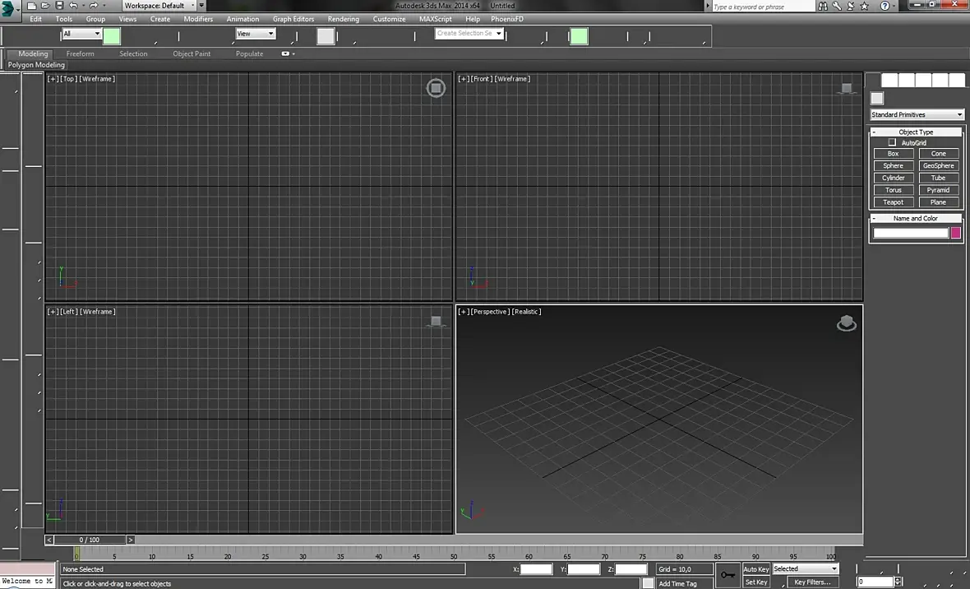The image size is (970, 589).
Task: Toggle Auto Key animation mode
Action: coord(755,569)
